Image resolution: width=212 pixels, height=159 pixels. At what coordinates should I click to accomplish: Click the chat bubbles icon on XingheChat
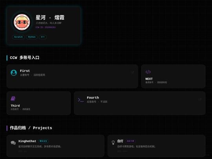(x=13, y=143)
